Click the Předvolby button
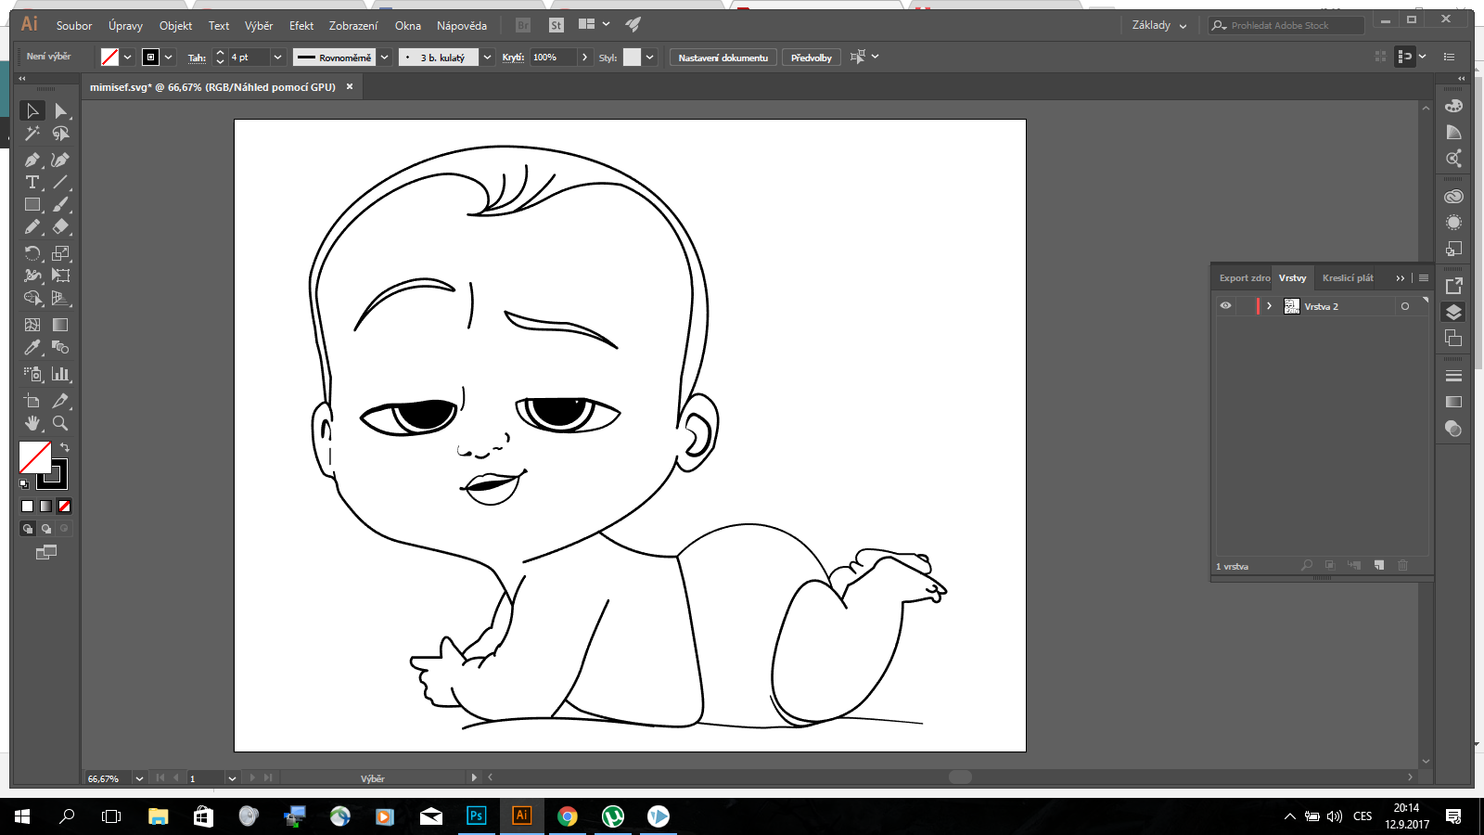The height and width of the screenshot is (835, 1484). 811,58
